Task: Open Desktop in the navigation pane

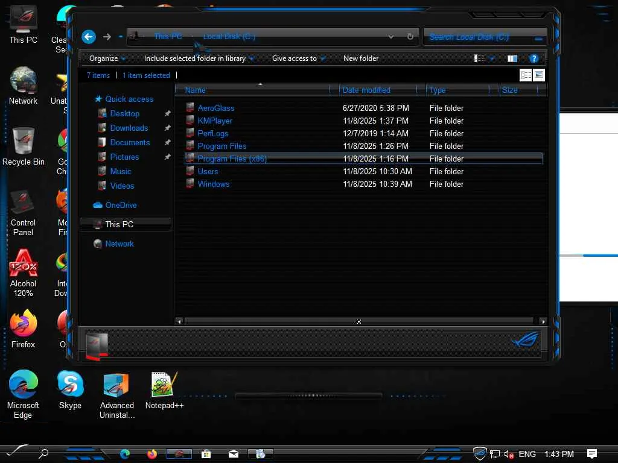Action: (x=124, y=113)
